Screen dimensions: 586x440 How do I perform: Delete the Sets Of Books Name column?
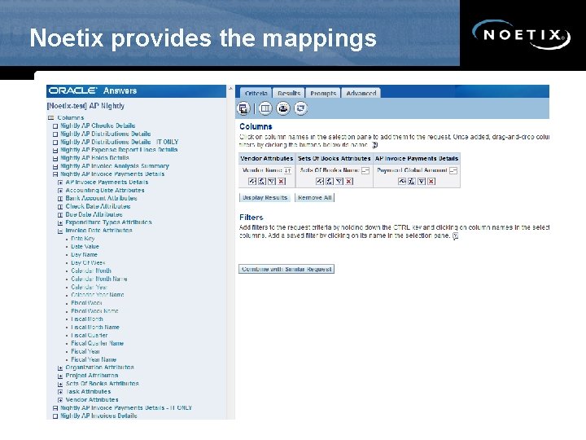348,182
